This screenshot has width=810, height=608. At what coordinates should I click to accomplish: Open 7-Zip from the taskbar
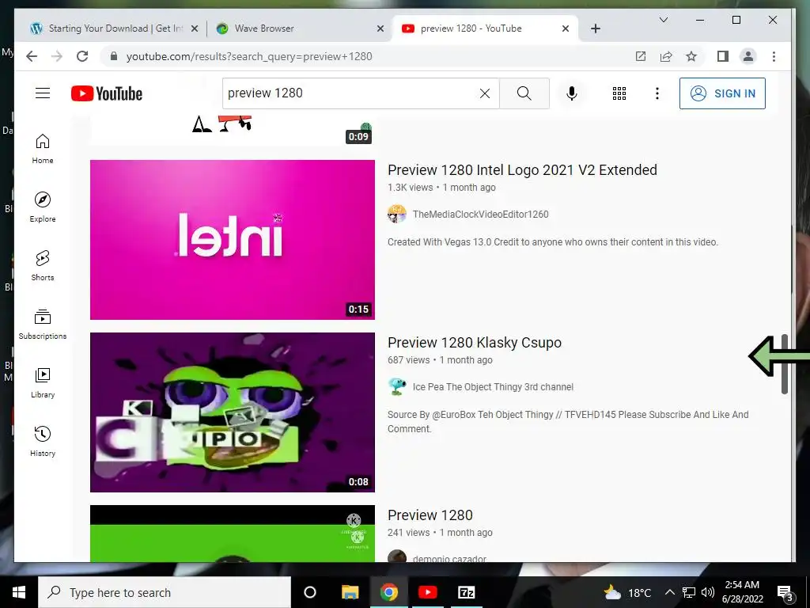point(466,592)
